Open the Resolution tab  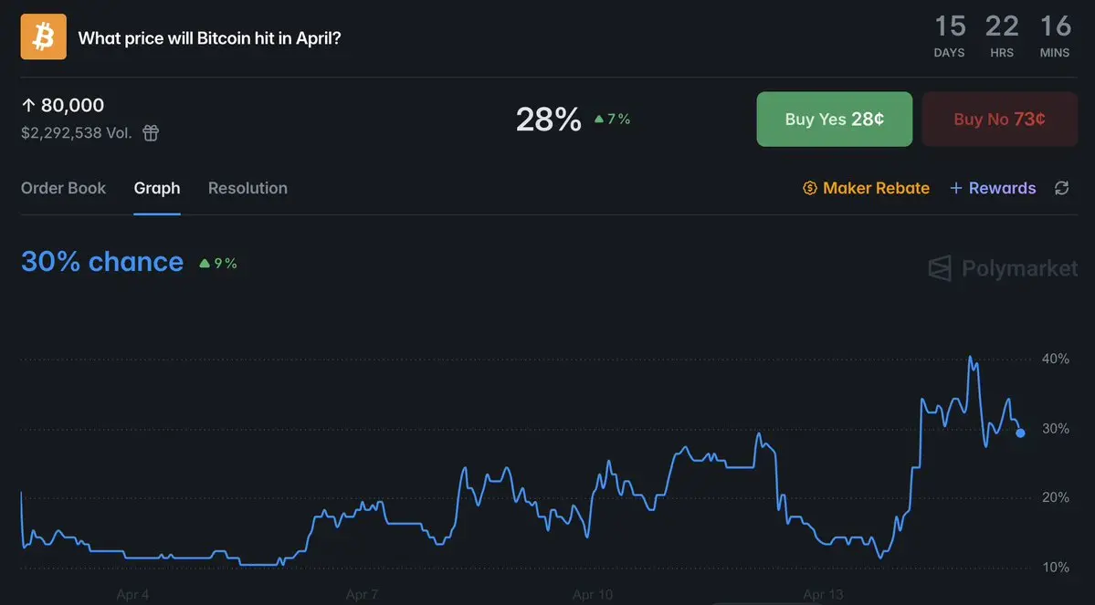[x=247, y=188]
